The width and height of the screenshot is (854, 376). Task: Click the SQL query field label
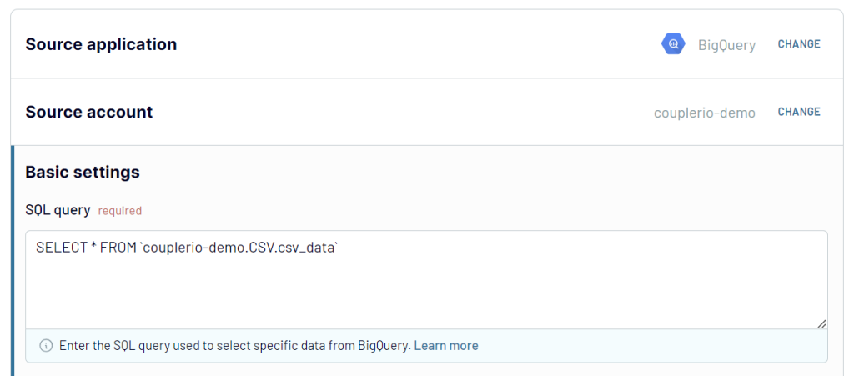click(x=58, y=210)
